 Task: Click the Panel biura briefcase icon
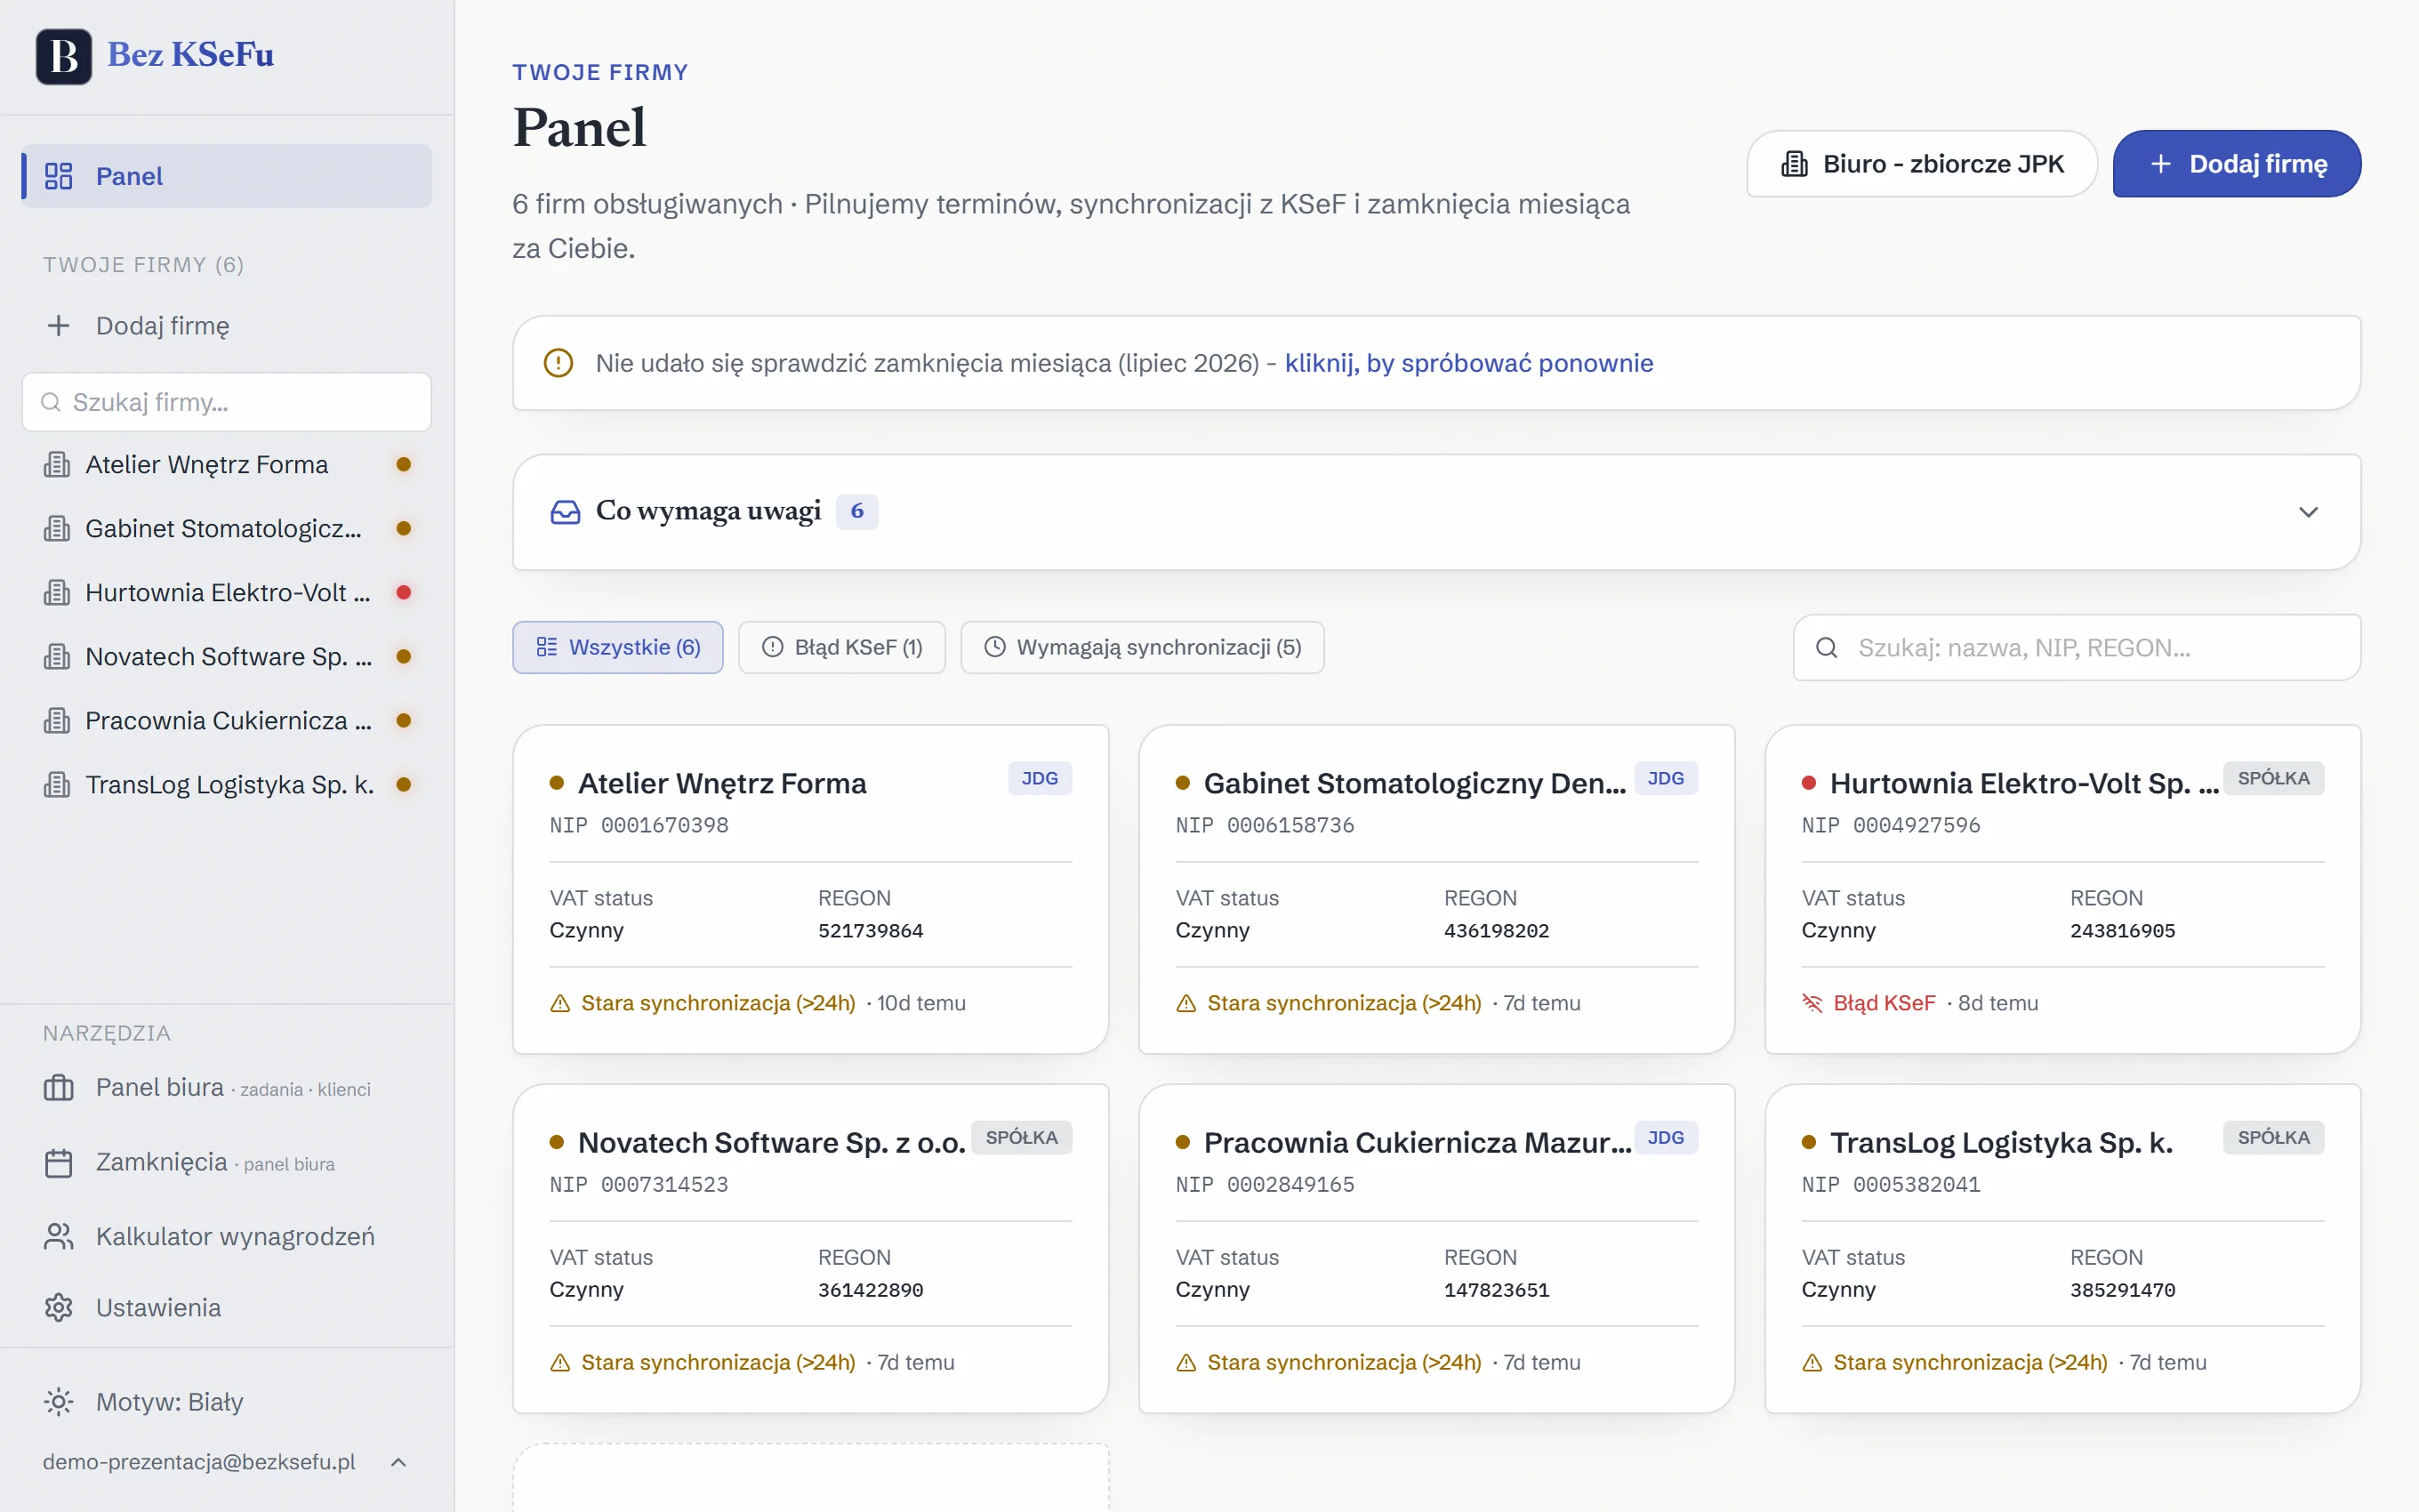pyautogui.click(x=59, y=1087)
